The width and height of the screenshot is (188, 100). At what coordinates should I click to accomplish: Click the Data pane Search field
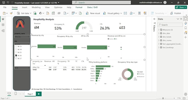coord(170,25)
